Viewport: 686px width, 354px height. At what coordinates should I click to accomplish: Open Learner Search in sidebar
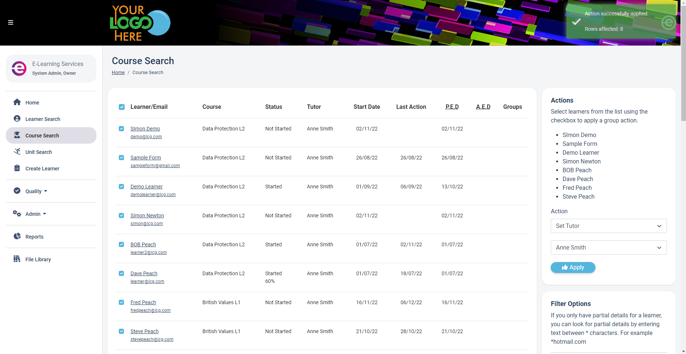(x=51, y=119)
